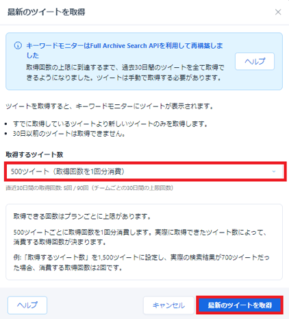
Task: Click note 取得できる回数はプランごとに上限があります
Action: click(x=82, y=216)
